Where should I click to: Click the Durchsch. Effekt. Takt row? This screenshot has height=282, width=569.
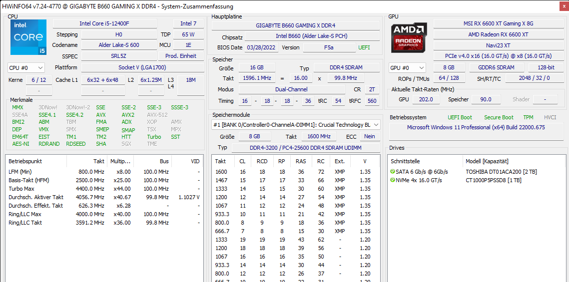tap(104, 206)
